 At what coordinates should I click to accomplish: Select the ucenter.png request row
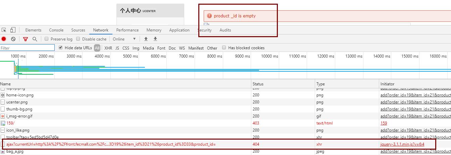point(225,102)
